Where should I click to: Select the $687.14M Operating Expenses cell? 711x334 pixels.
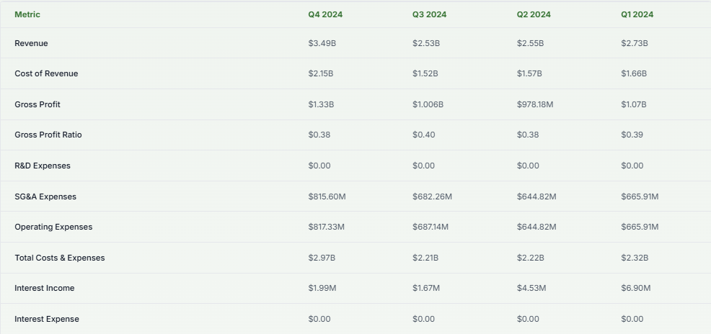click(430, 227)
